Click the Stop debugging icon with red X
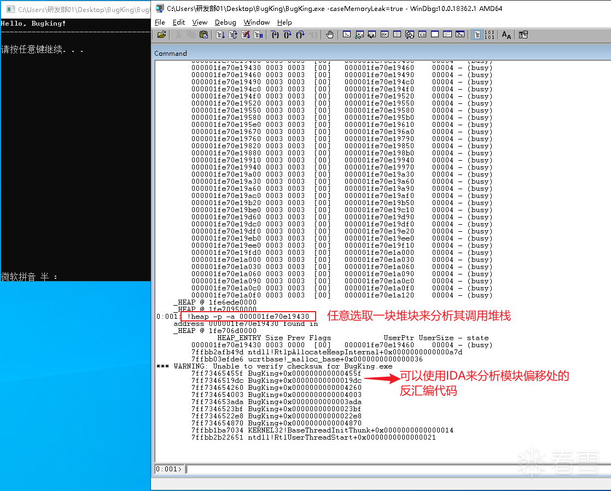Viewport: 611px width, 491px height. point(246,34)
